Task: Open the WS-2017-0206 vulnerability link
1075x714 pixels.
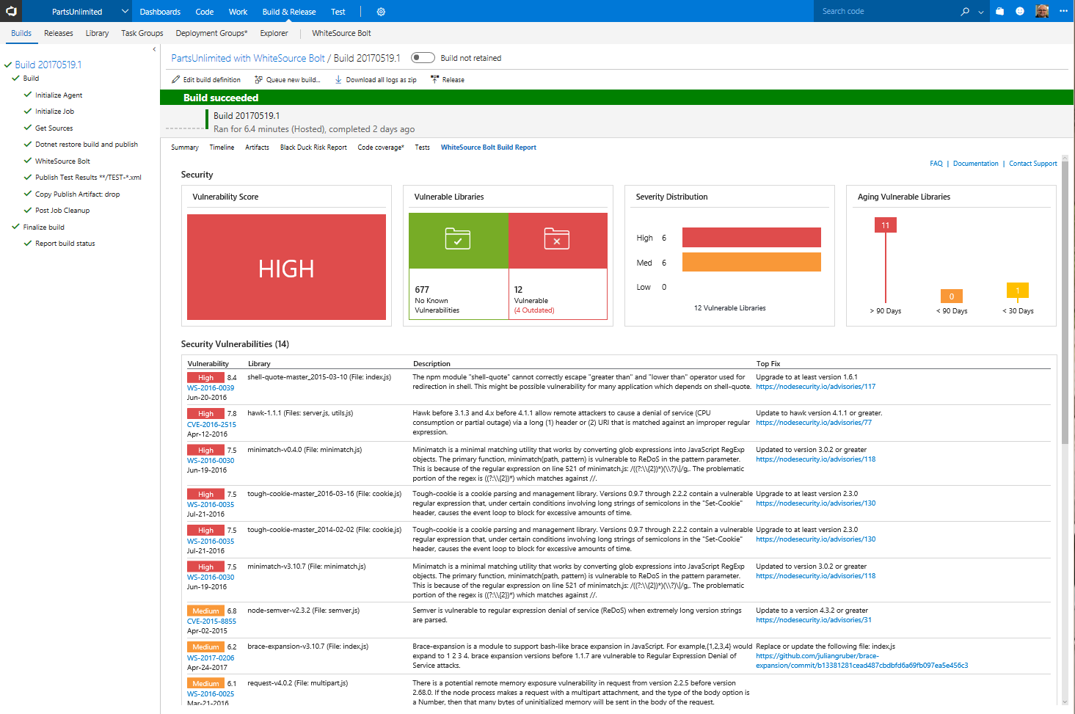Action: (211, 658)
